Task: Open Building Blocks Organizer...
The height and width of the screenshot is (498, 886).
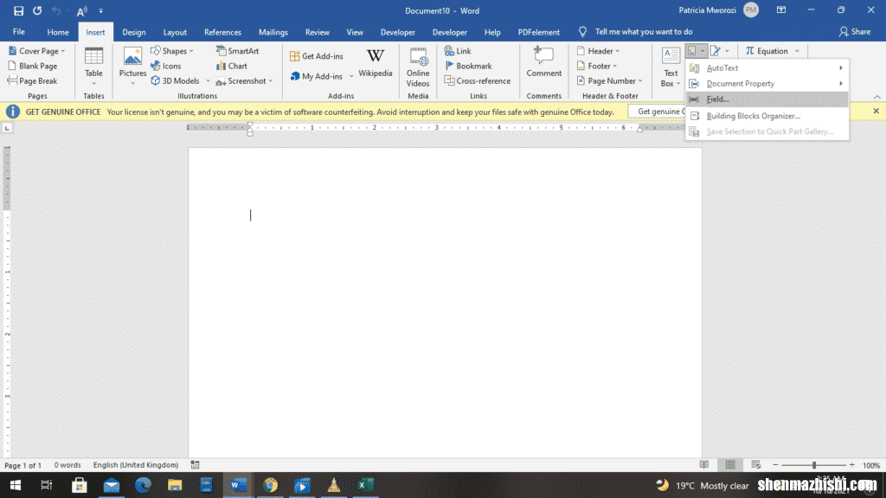Action: click(767, 116)
